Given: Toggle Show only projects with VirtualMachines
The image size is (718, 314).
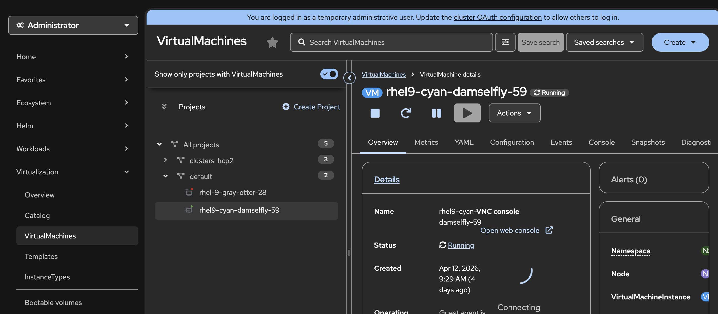Looking at the screenshot, I should pyautogui.click(x=329, y=74).
